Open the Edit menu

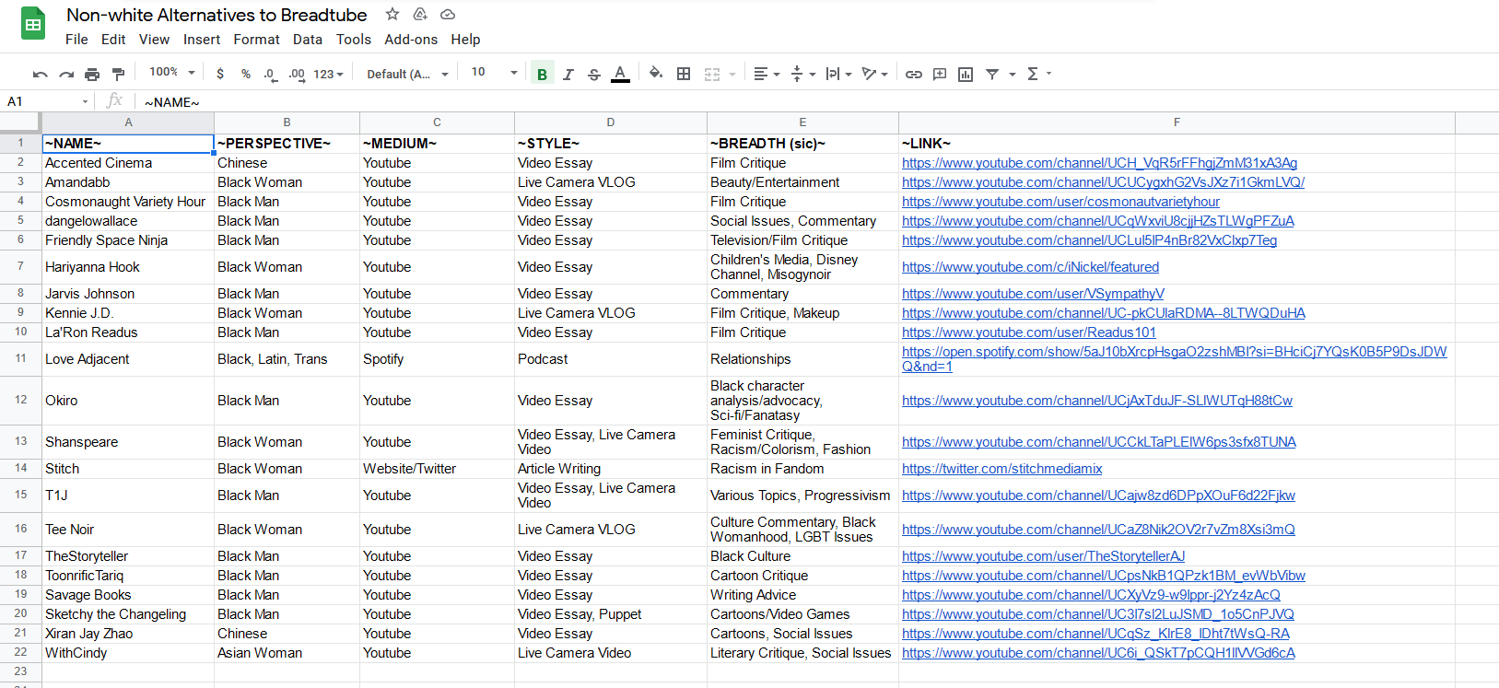[113, 40]
